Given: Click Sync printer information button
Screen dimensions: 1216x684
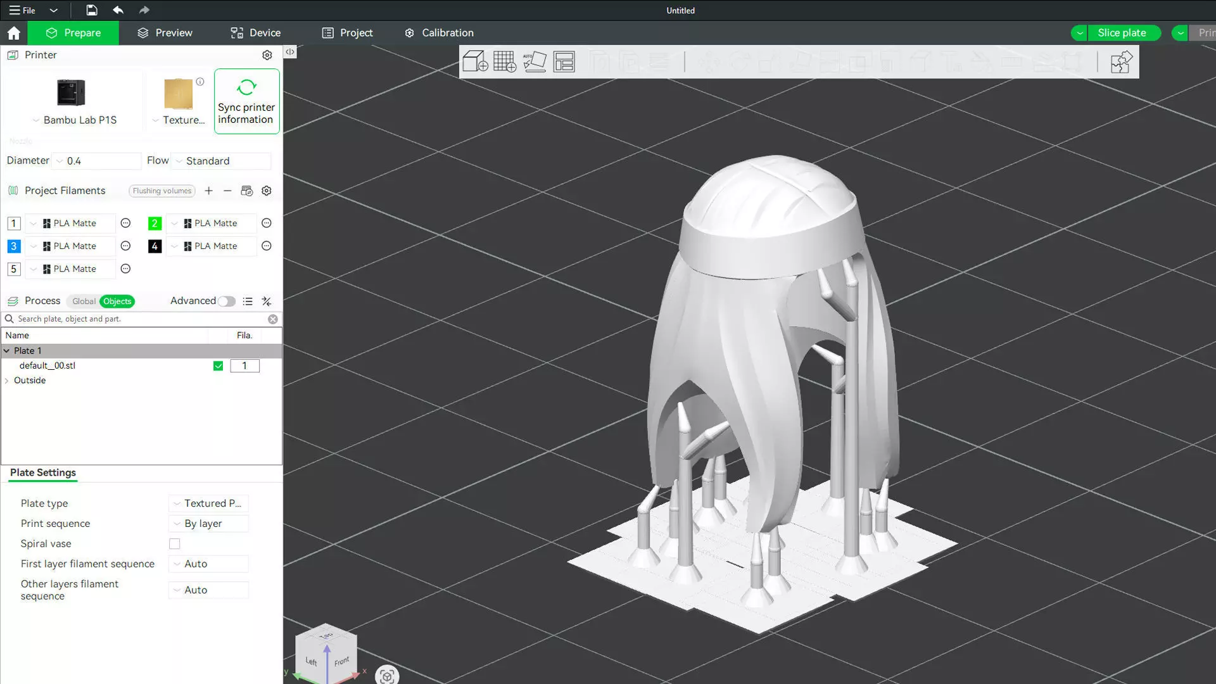Looking at the screenshot, I should click(246, 101).
